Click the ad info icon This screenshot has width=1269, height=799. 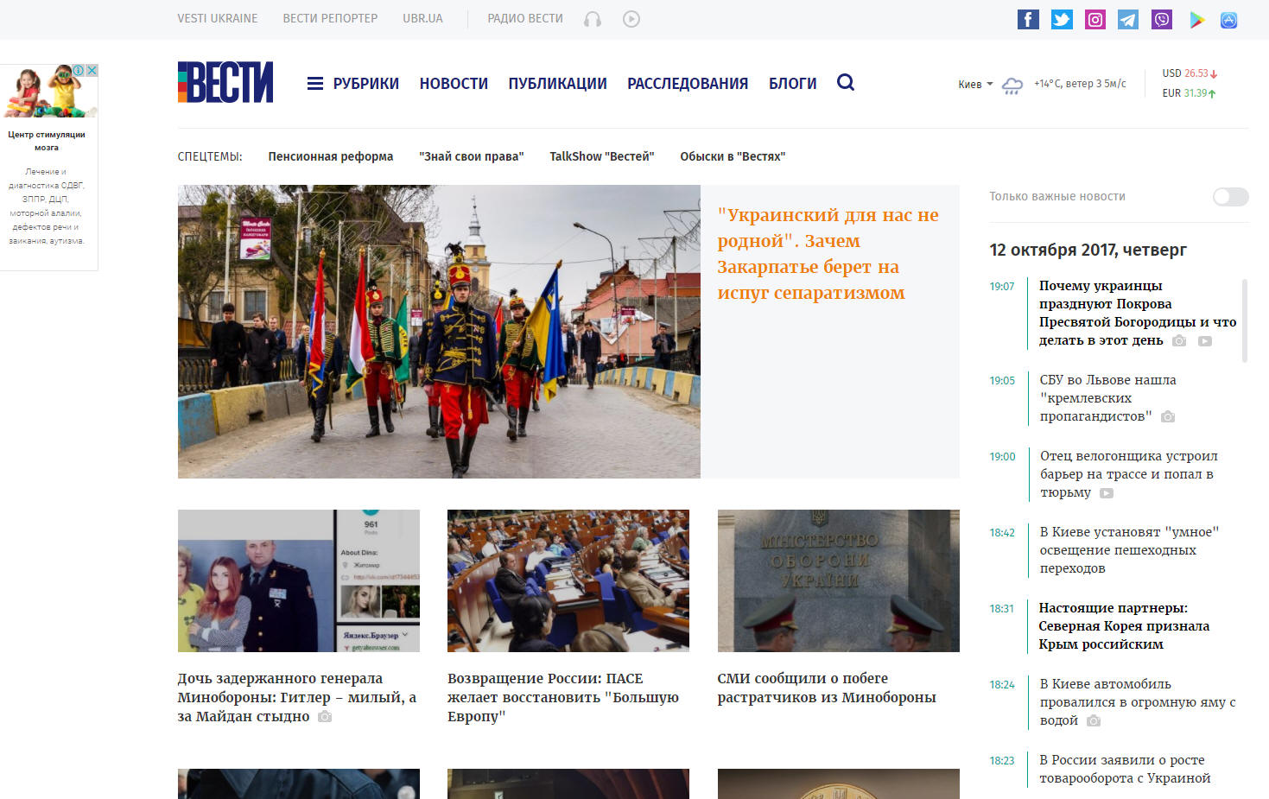click(x=79, y=70)
